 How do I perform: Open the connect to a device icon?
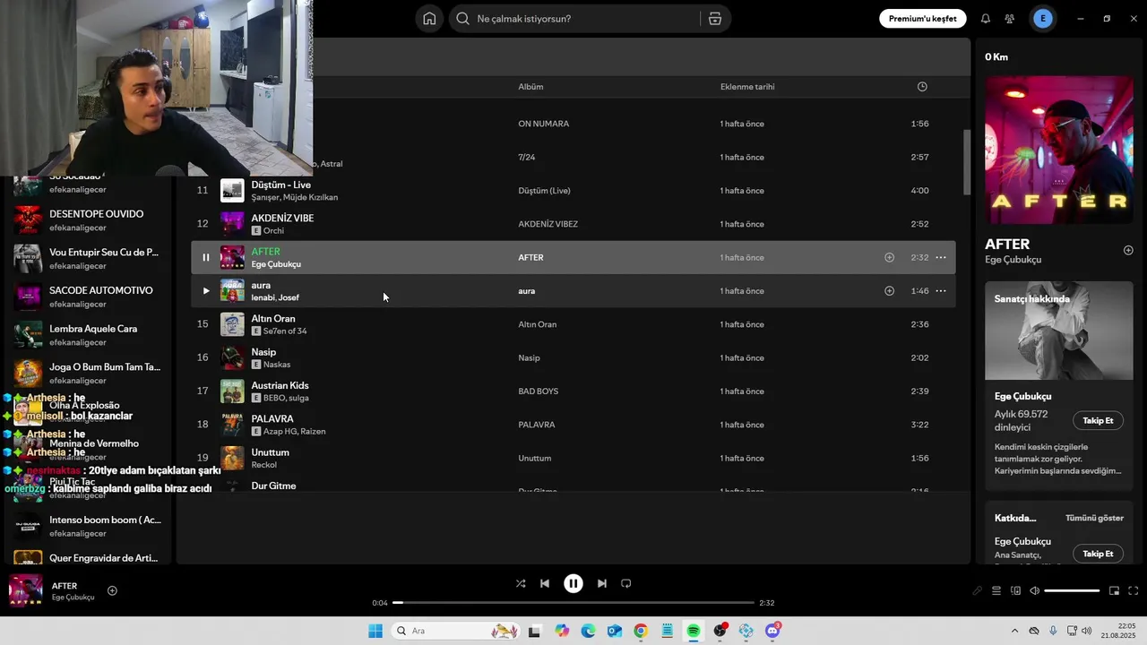point(1015,590)
